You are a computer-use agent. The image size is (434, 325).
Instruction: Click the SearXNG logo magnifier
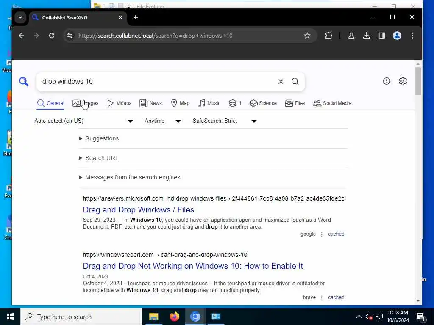[x=24, y=82]
